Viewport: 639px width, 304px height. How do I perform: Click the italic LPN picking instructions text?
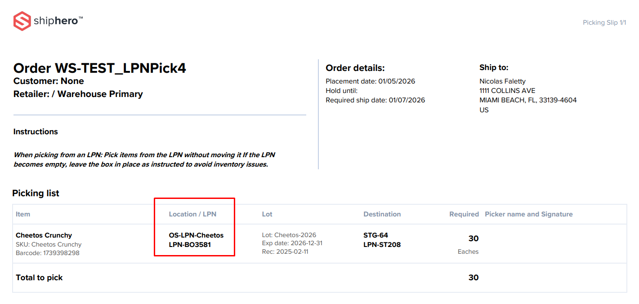[x=144, y=159]
